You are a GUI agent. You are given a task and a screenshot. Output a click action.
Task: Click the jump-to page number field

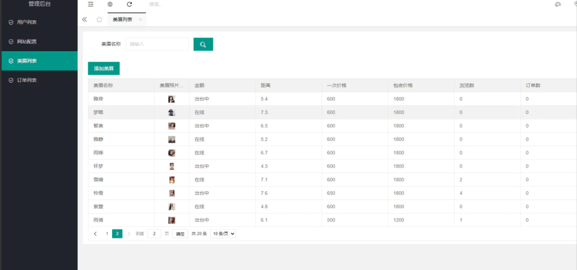(154, 233)
